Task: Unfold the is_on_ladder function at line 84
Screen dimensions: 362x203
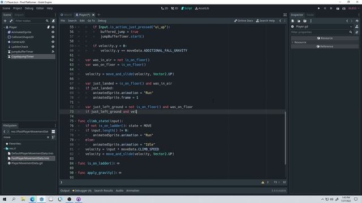Action: point(76,164)
